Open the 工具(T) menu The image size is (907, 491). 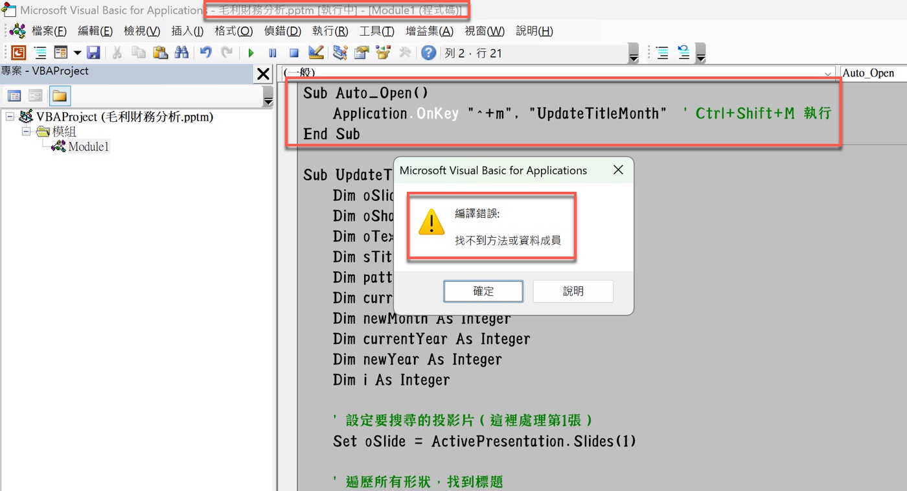pyautogui.click(x=377, y=31)
